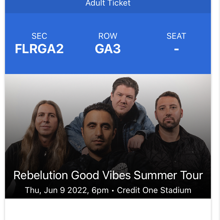Screen dimensions: 220x220
Task: Select the SEAT label
Action: coord(176,36)
